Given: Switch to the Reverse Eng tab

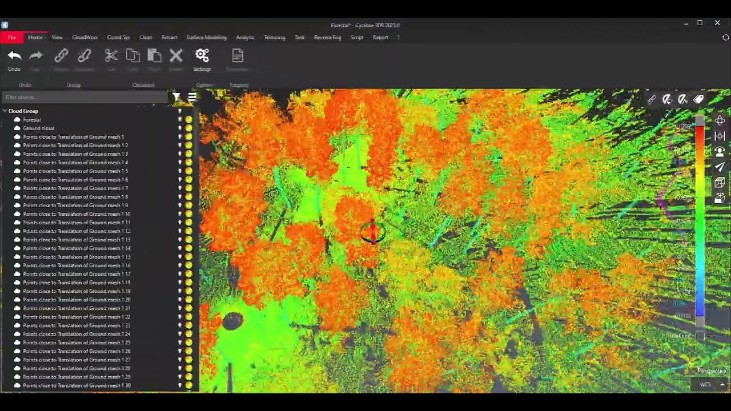Looking at the screenshot, I should (x=327, y=37).
